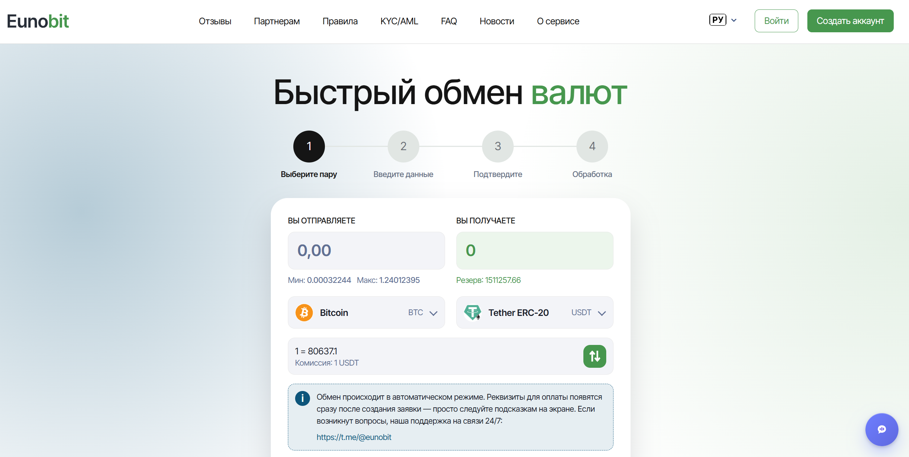Select step 1 Выберите пару circle
This screenshot has height=457, width=909.
pos(309,146)
